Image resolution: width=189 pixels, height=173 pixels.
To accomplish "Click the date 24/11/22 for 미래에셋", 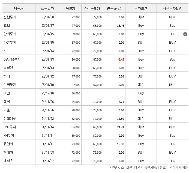I will pos(48,119).
